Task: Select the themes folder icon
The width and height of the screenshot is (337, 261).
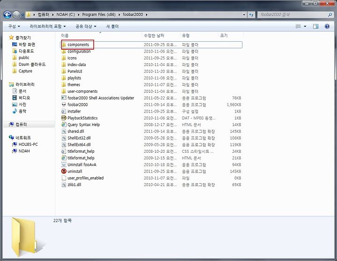Action: click(x=64, y=84)
